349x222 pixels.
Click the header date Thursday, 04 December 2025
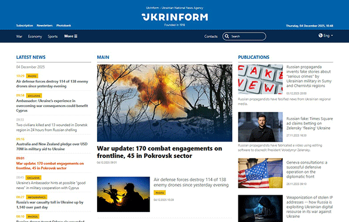309,26
